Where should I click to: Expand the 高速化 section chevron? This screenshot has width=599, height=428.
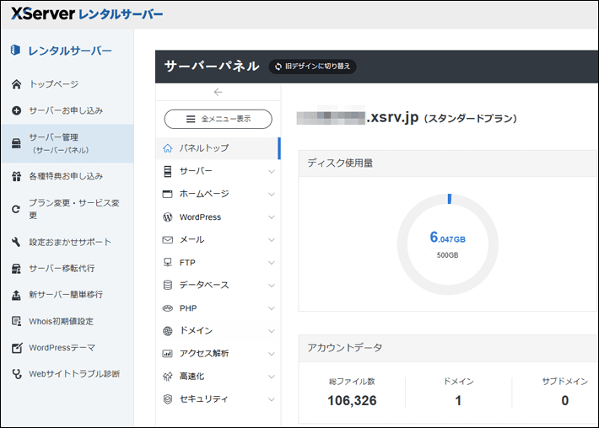pyautogui.click(x=271, y=377)
